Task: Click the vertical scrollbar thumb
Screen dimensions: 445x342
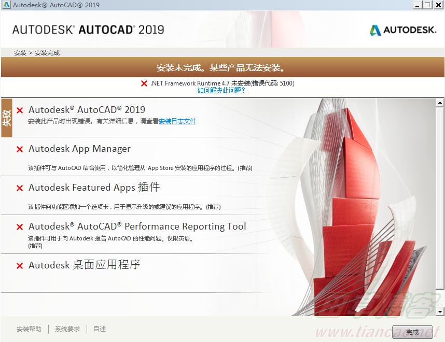Action: pos(440,198)
